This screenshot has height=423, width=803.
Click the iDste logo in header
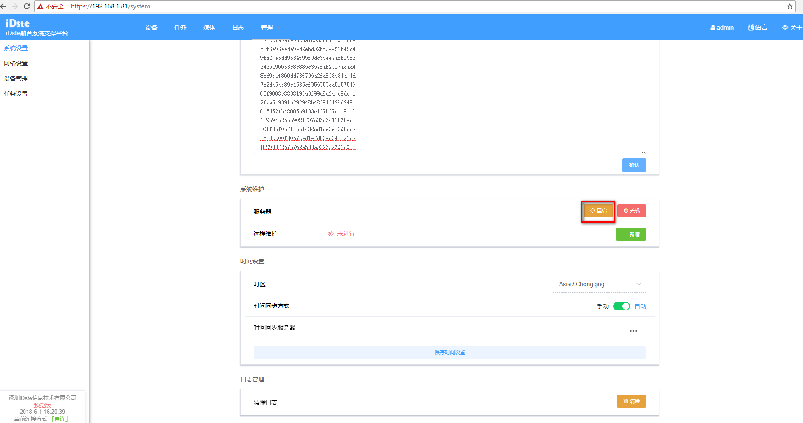pos(18,23)
